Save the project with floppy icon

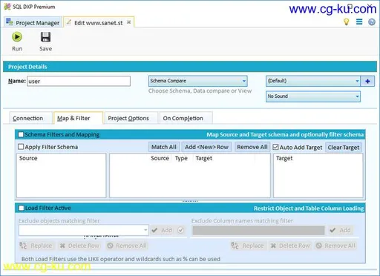(x=45, y=42)
